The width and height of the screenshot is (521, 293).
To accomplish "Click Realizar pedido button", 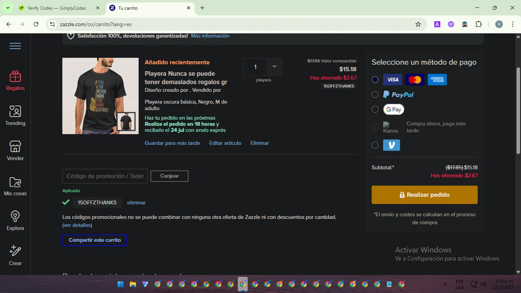I will 424,195.
